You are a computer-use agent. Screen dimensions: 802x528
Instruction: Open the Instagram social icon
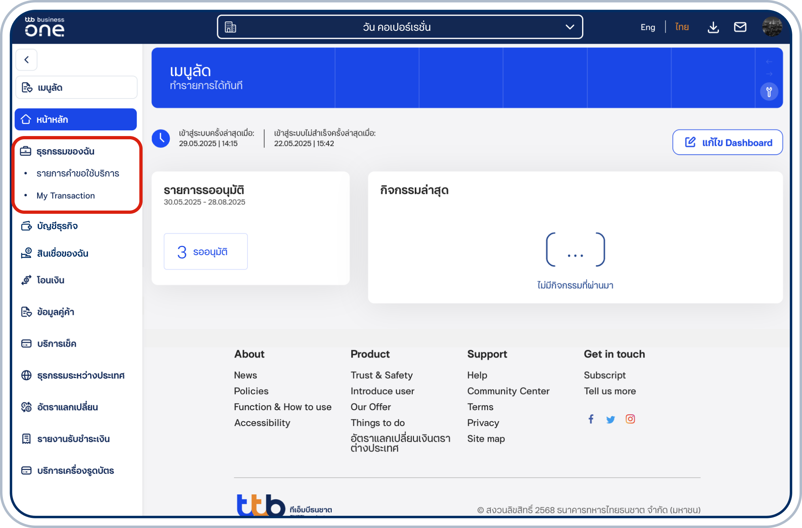pyautogui.click(x=630, y=419)
